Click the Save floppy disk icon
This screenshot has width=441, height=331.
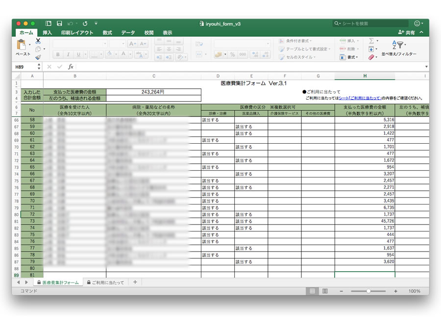point(59,24)
